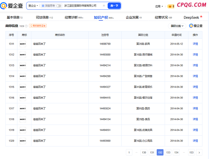Screen dimensions: 209x159
Task: Open the 企业发展 tab
Action: [133, 17]
